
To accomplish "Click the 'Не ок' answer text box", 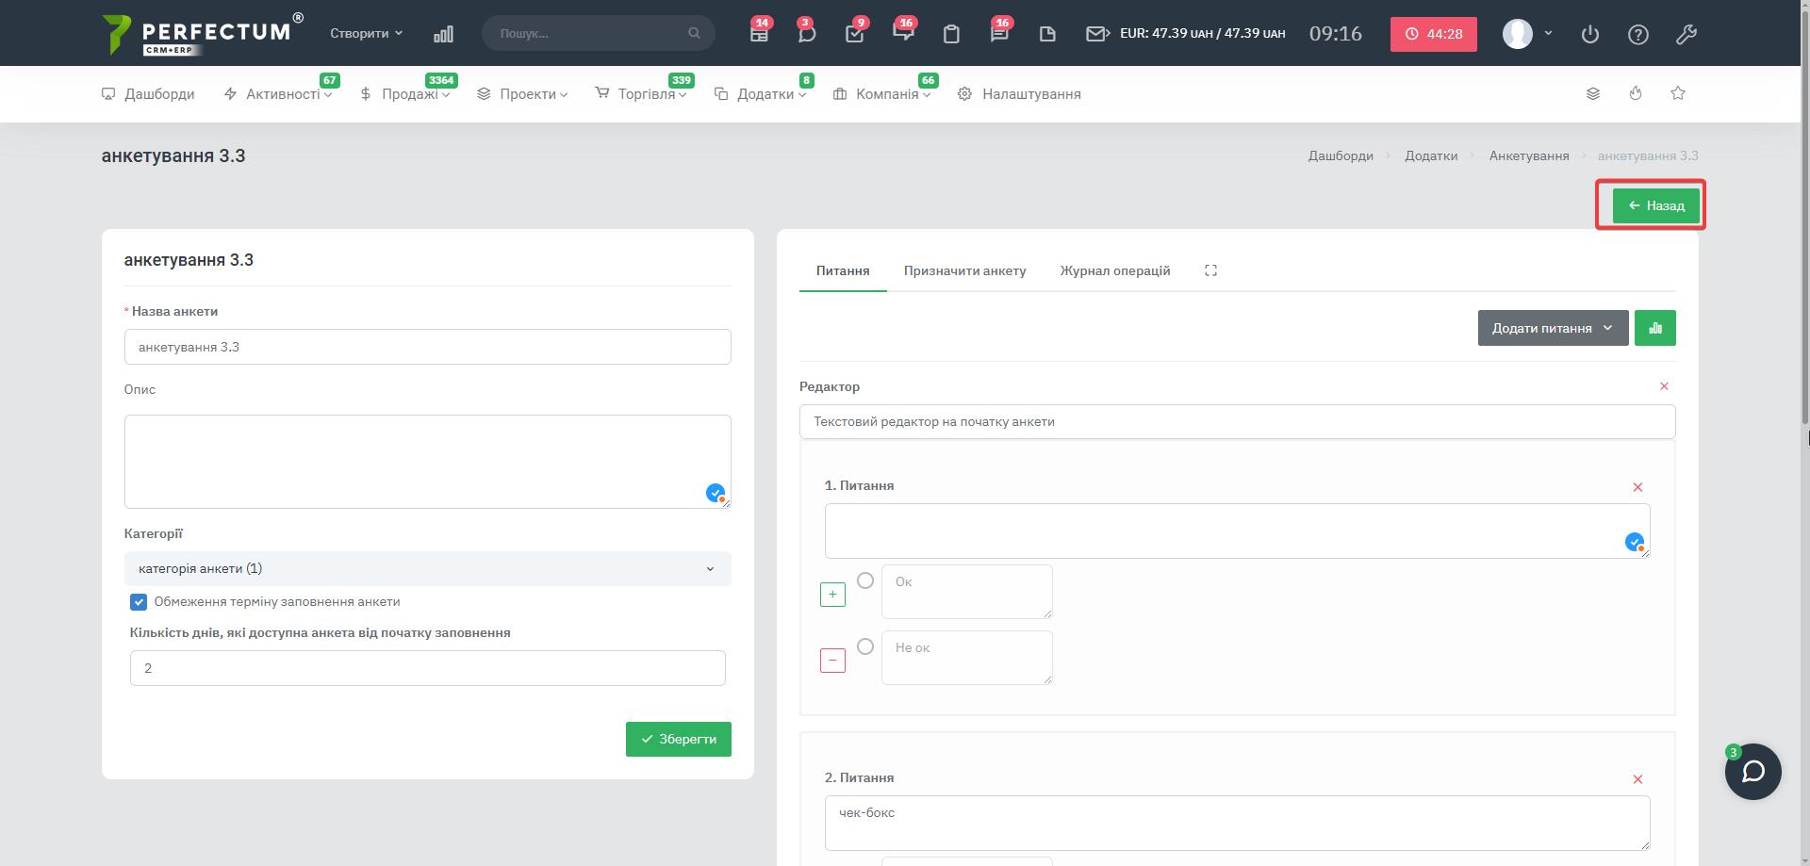I will point(966,658).
